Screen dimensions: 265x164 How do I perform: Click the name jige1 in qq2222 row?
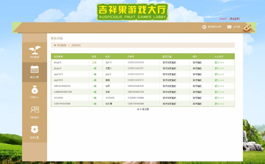click(x=108, y=74)
